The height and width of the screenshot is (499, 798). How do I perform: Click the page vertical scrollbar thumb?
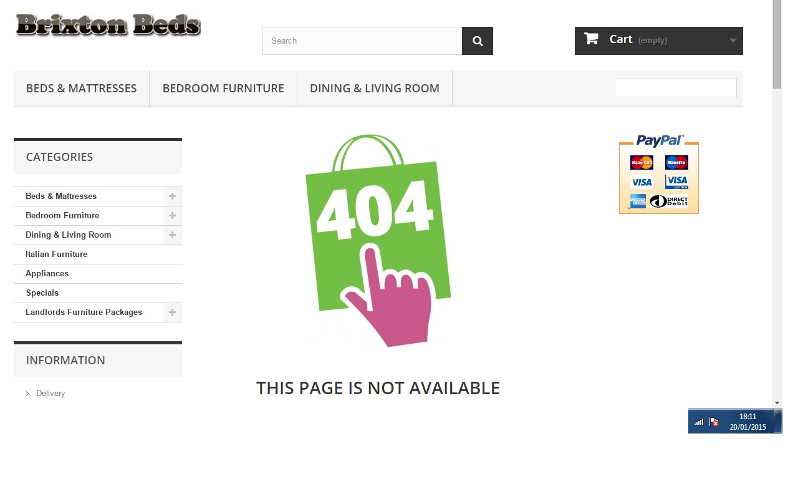tap(777, 44)
